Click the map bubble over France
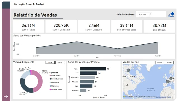This screenshot has width=179, height=101. tap(168, 81)
